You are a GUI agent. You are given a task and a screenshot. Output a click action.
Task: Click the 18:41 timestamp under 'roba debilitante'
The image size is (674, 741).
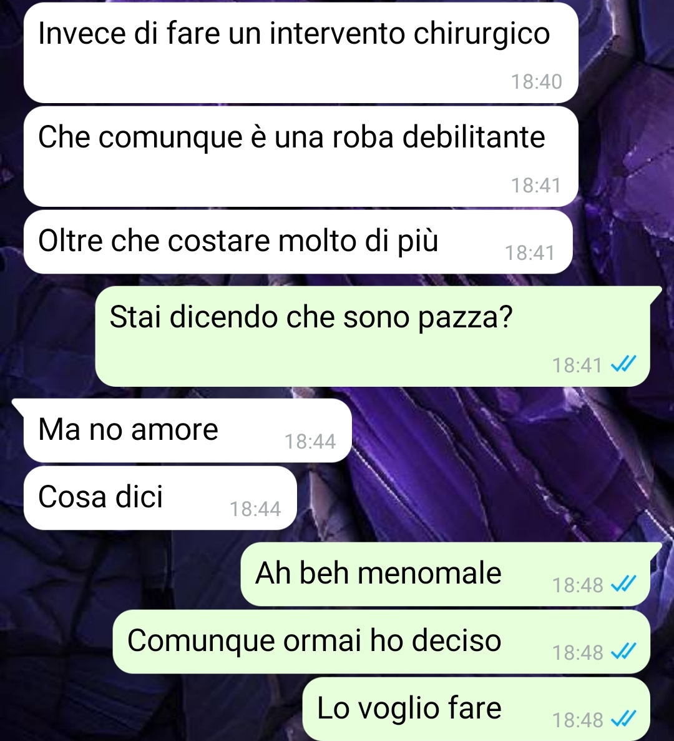pos(536,185)
